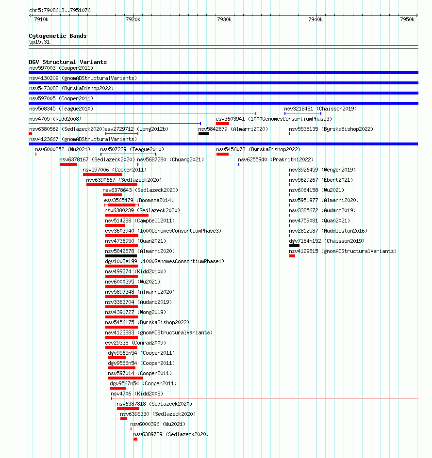Click nsv5897348 (Almarri2020) label
This screenshot has width=432, height=458.
coord(140,292)
